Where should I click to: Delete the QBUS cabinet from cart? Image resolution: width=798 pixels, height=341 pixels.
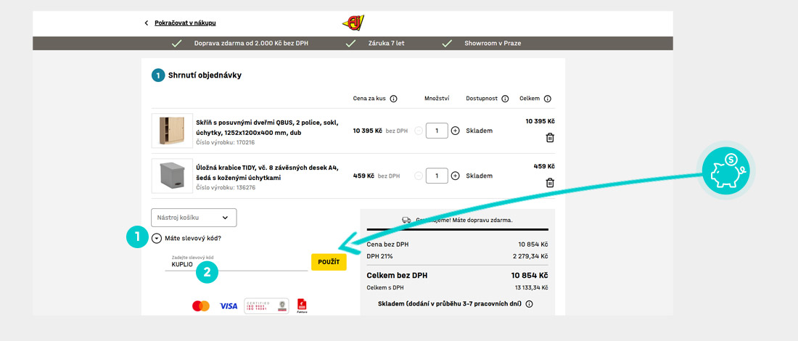pos(549,138)
